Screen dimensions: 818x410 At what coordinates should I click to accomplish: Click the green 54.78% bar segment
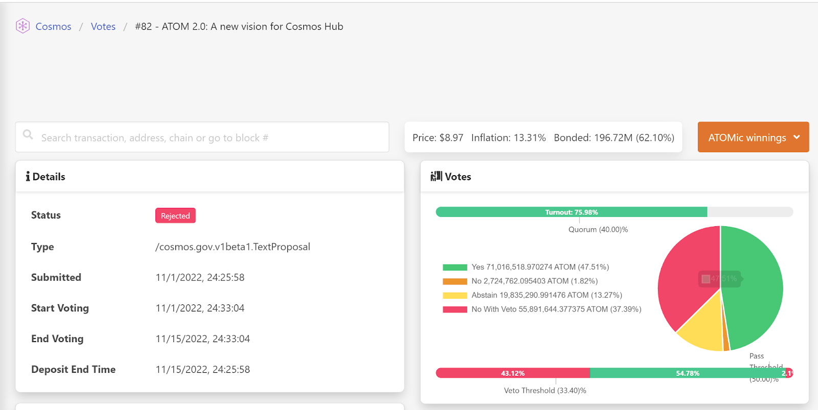click(687, 373)
